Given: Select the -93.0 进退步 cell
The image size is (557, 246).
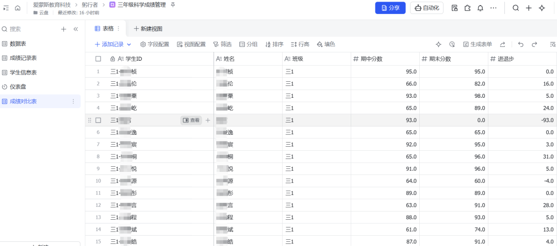Looking at the screenshot, I should click(522, 120).
